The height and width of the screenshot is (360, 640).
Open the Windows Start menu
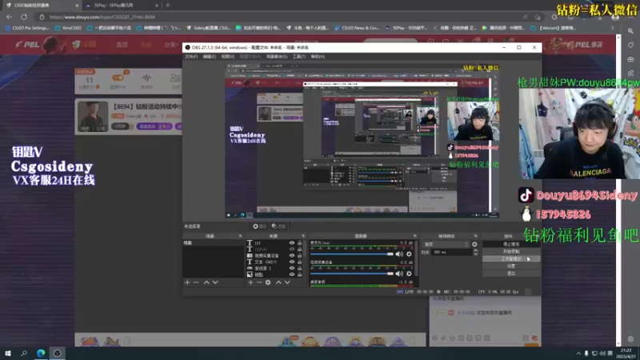coord(8,353)
